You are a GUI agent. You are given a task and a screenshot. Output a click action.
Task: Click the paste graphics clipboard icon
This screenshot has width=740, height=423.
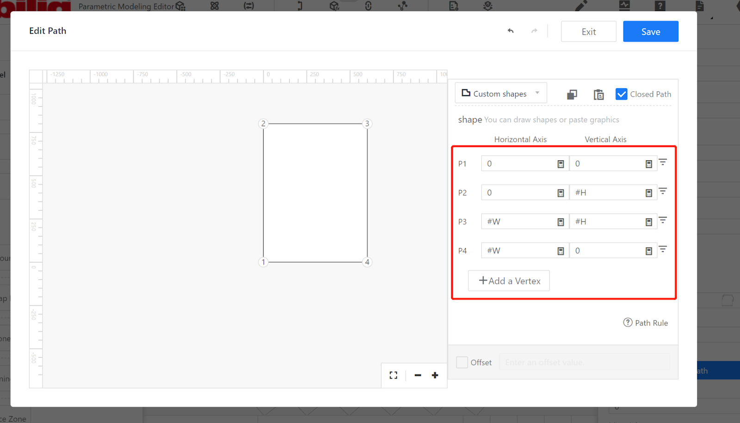(598, 95)
